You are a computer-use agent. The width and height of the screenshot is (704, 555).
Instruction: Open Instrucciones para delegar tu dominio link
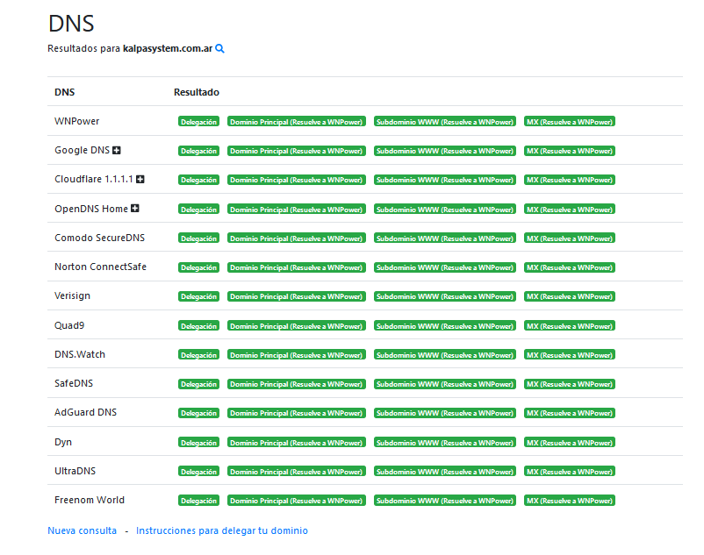tap(222, 530)
